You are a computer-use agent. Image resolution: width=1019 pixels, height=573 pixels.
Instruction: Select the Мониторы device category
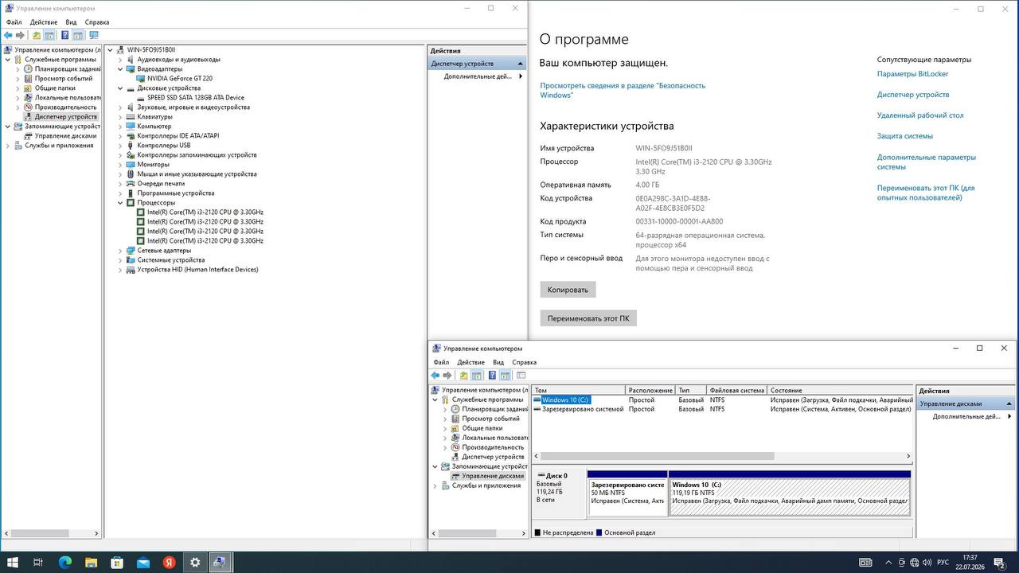point(154,165)
